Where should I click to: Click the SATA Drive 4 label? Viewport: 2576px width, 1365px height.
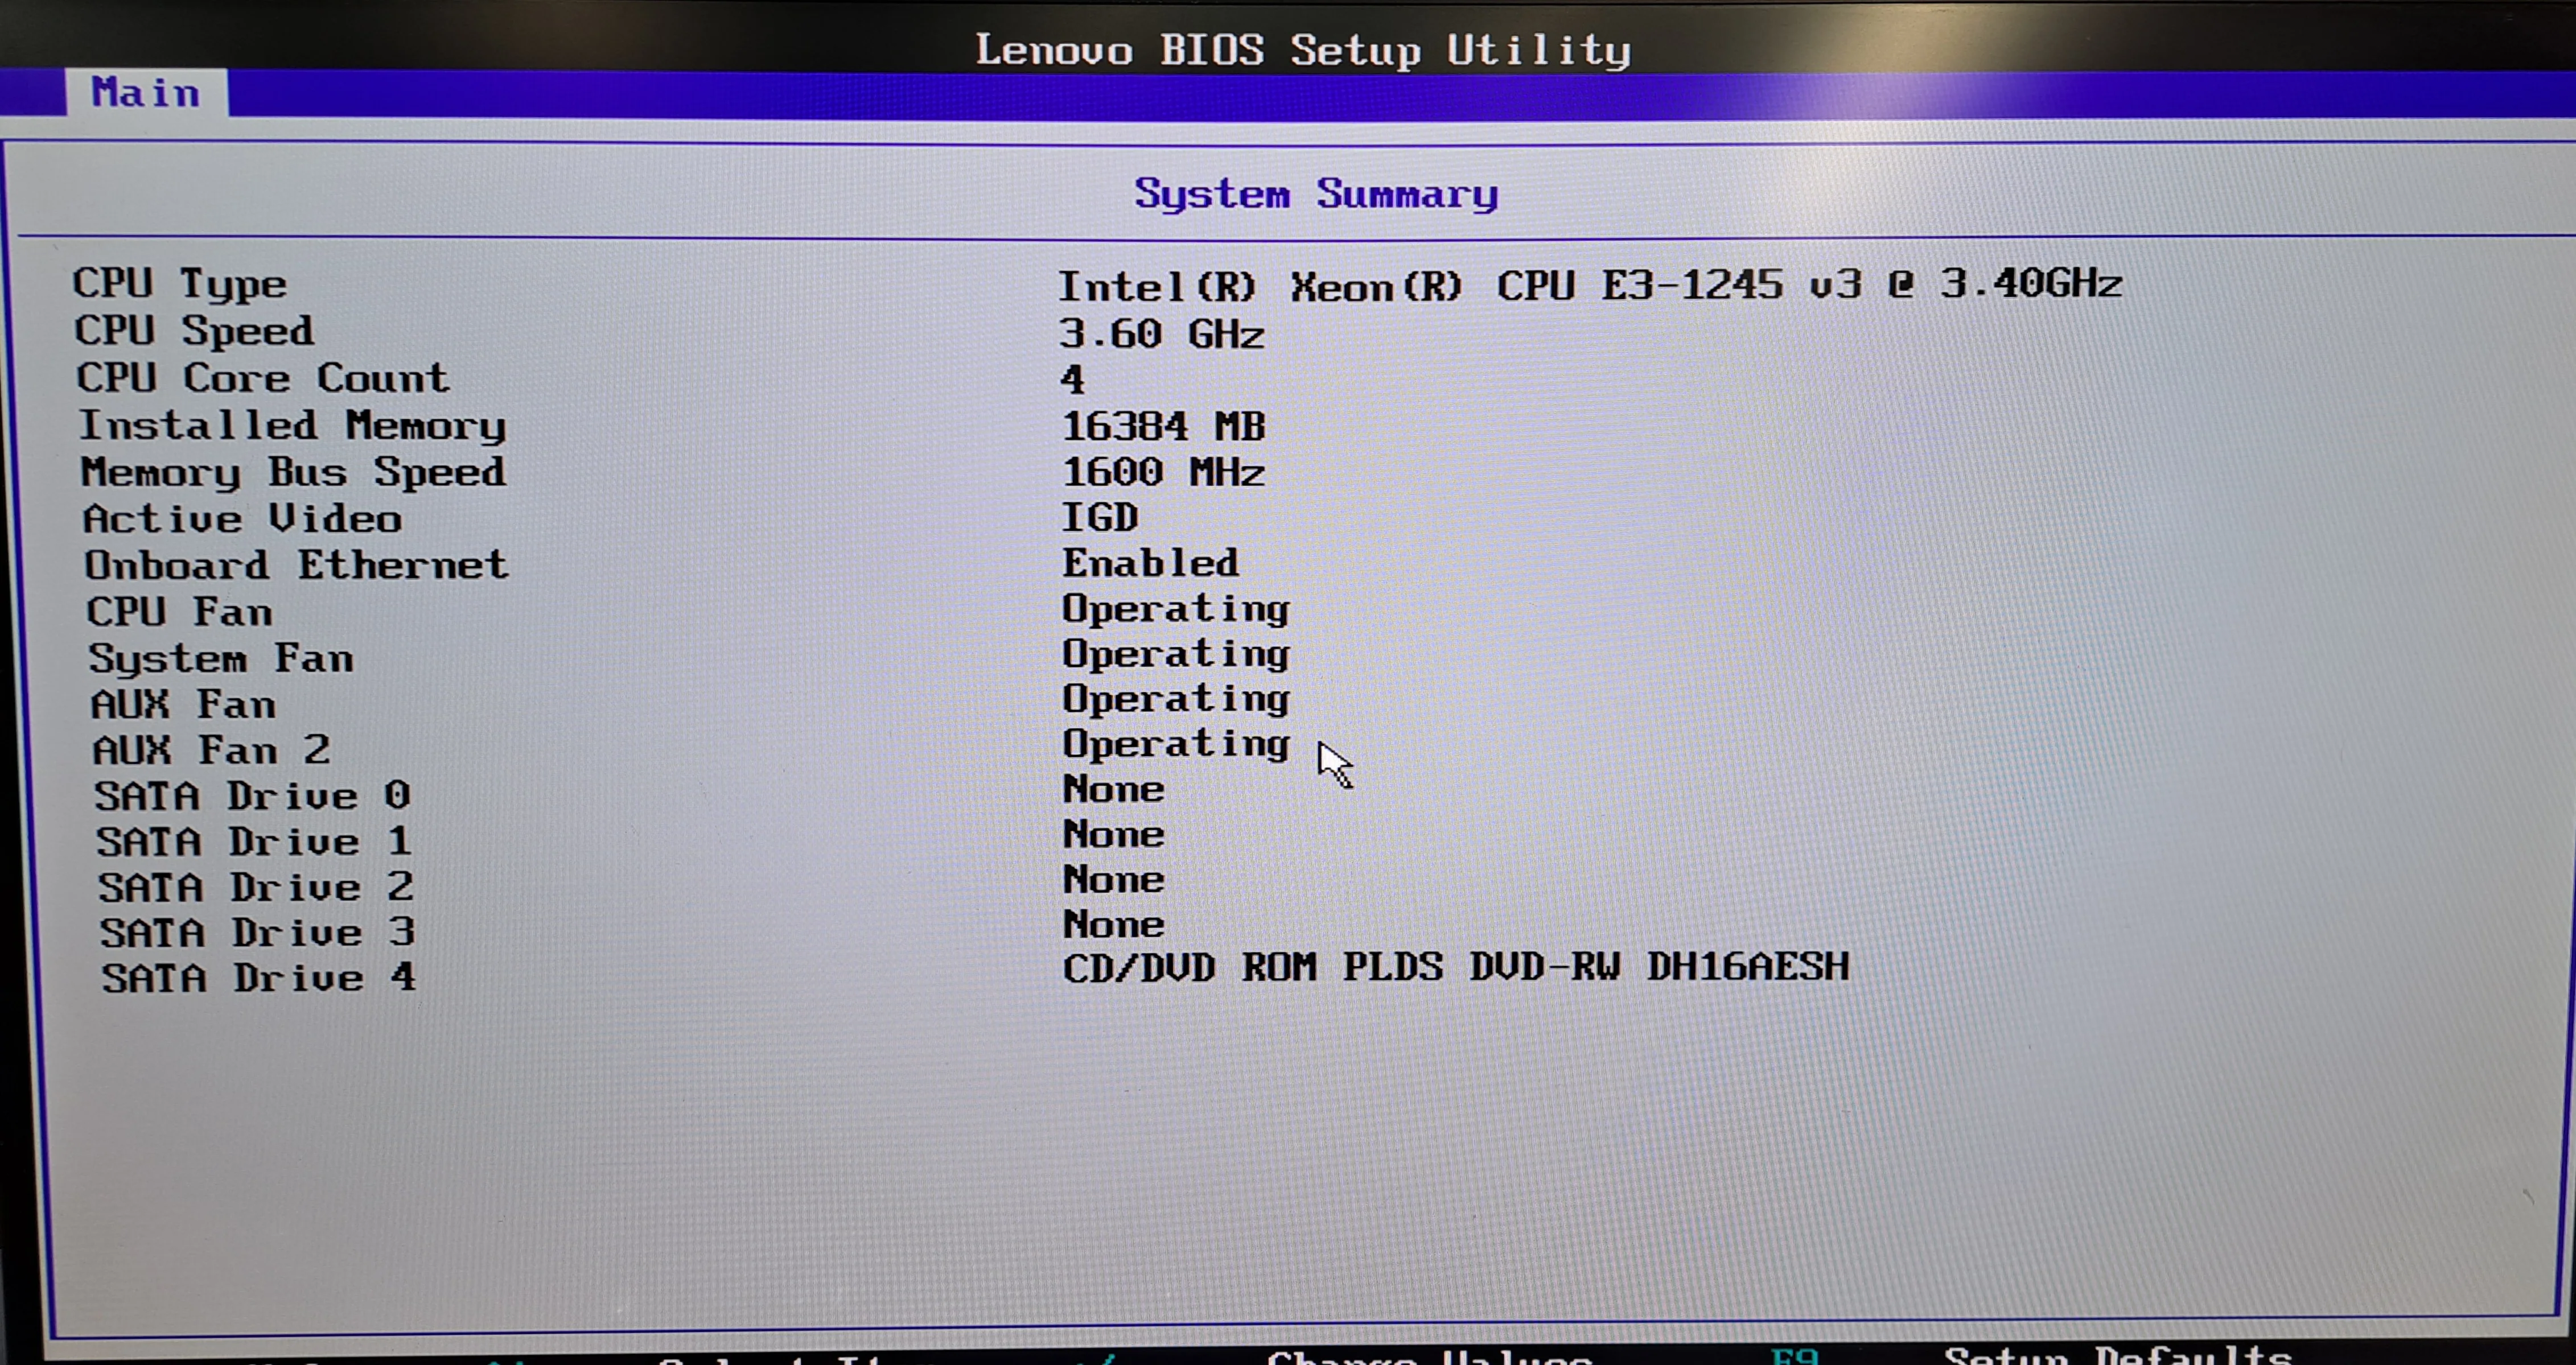pos(259,978)
